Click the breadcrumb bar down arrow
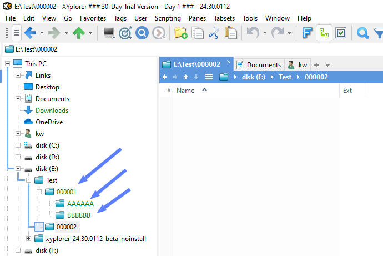The height and width of the screenshot is (256, 383). pyautogui.click(x=196, y=77)
